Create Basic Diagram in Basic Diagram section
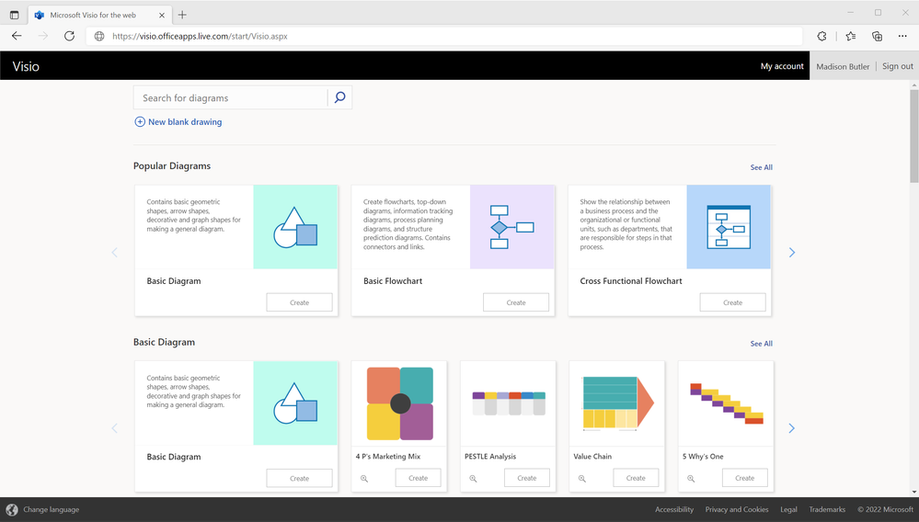The image size is (919, 522). (300, 478)
